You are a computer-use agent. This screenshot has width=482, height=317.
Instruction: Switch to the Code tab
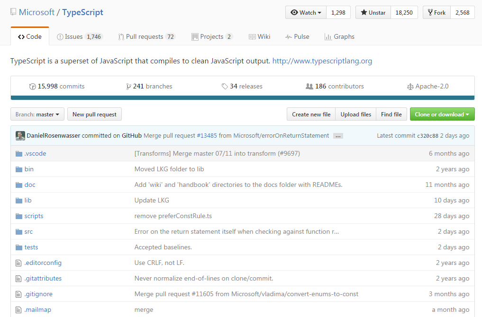coord(30,36)
